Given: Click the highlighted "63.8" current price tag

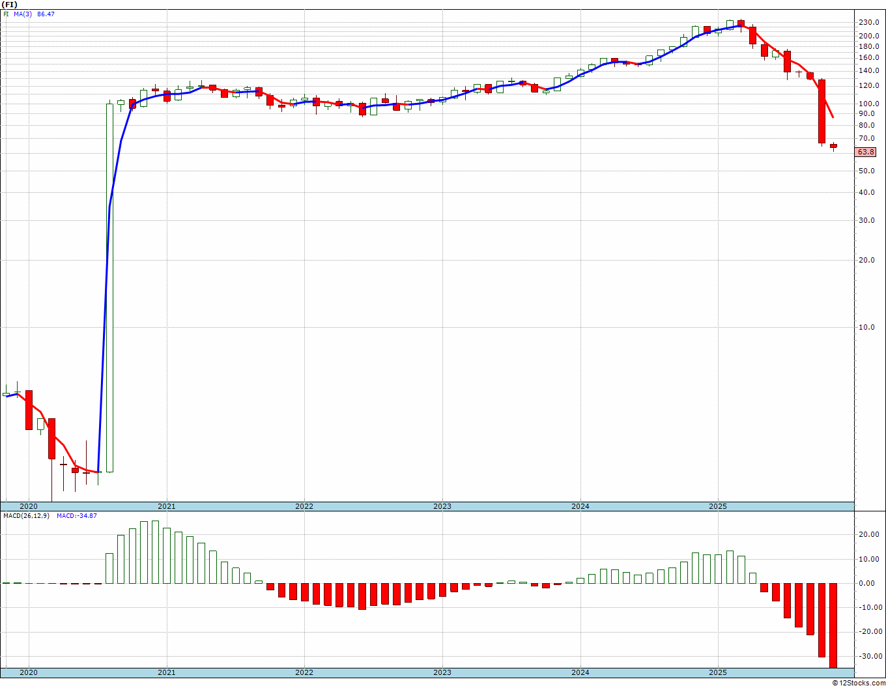Looking at the screenshot, I should (x=866, y=152).
